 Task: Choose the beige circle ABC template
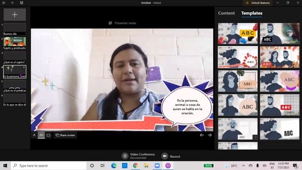(238, 105)
